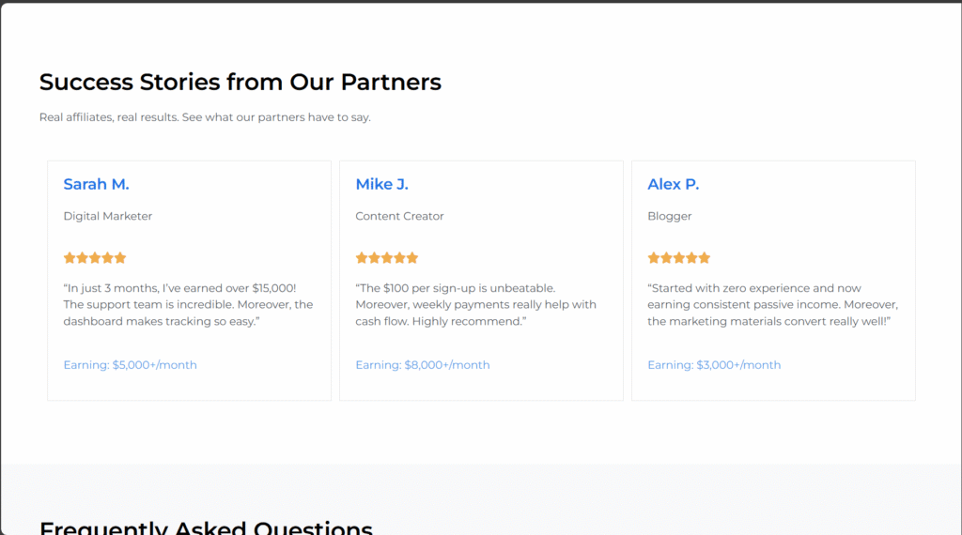This screenshot has height=535, width=962.
Task: Click the "Content Creator" role label
Action: point(399,216)
